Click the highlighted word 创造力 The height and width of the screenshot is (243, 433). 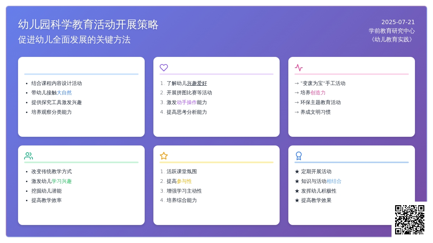pyautogui.click(x=318, y=93)
